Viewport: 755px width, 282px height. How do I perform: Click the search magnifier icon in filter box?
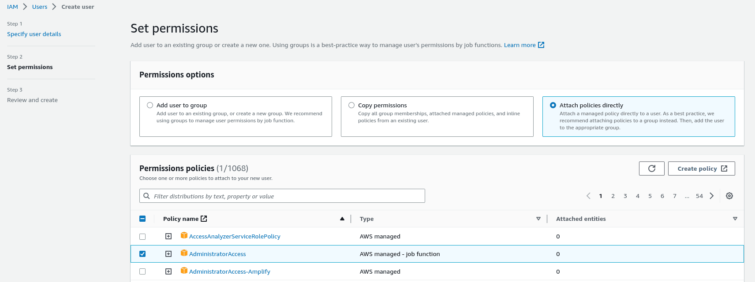coord(147,196)
